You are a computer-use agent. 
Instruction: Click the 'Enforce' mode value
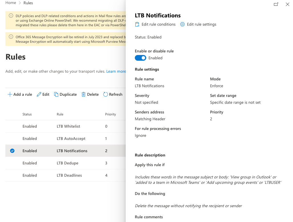pyautogui.click(x=217, y=86)
